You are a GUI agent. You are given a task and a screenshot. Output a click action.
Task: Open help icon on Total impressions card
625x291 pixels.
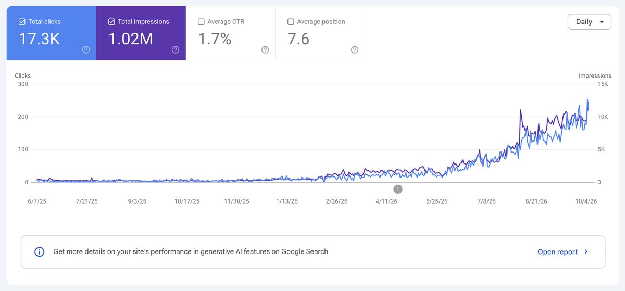click(176, 50)
